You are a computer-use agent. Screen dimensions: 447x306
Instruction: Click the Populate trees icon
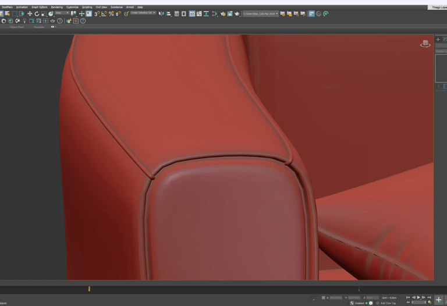click(x=69, y=21)
